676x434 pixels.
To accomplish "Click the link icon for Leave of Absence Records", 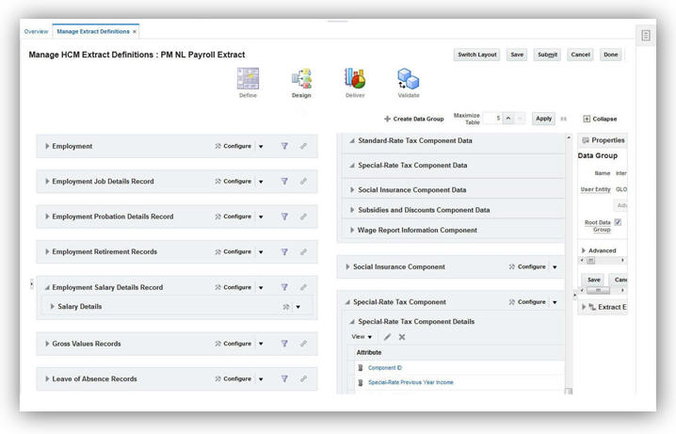I will tap(303, 378).
